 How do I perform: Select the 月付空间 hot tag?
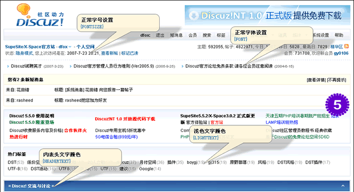click(148, 162)
